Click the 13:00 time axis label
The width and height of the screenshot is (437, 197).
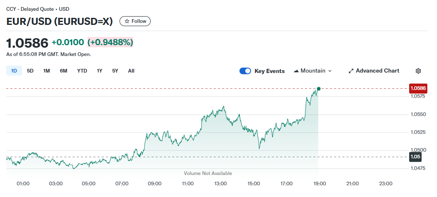click(220, 183)
